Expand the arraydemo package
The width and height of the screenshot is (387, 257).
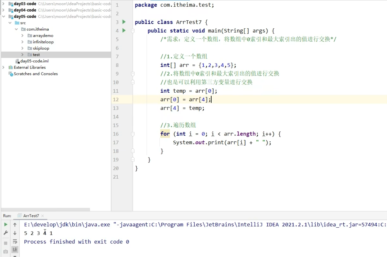pyautogui.click(x=22, y=35)
